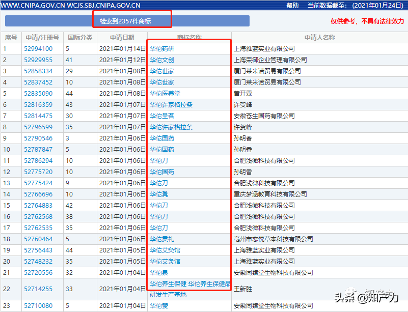Open the 帮助 help link

pyautogui.click(x=292, y=5)
